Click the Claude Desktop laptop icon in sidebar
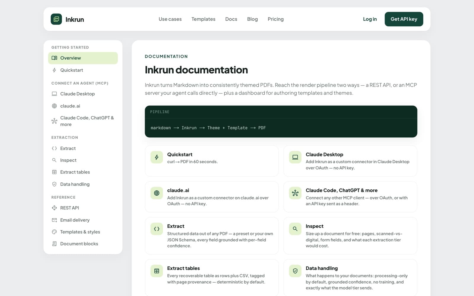Image resolution: width=474 pixels, height=296 pixels. point(54,94)
